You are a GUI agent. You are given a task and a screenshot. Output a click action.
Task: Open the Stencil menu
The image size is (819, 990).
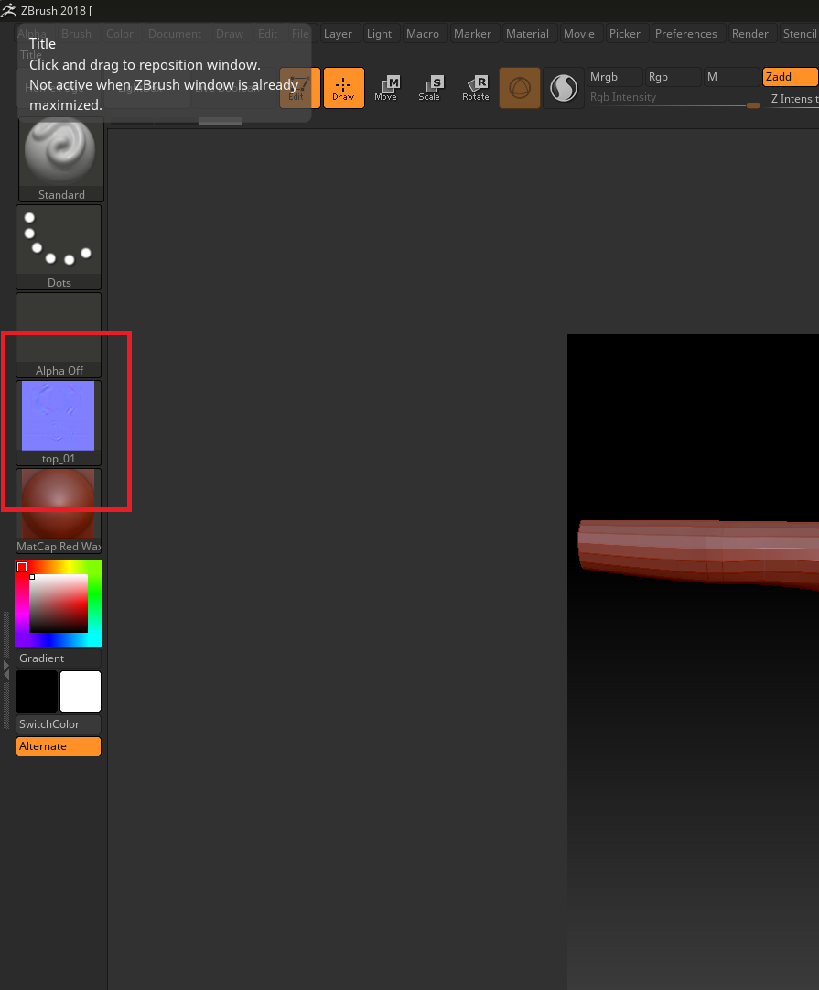(799, 34)
